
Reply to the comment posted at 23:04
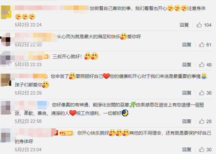(x=187, y=149)
